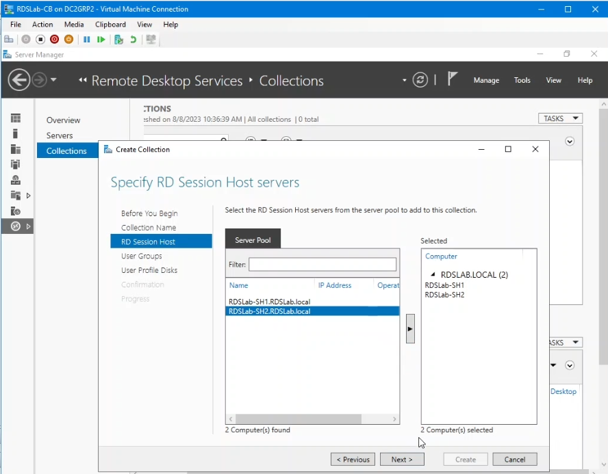Go to Before You Begin step
608x474 pixels.
(149, 213)
